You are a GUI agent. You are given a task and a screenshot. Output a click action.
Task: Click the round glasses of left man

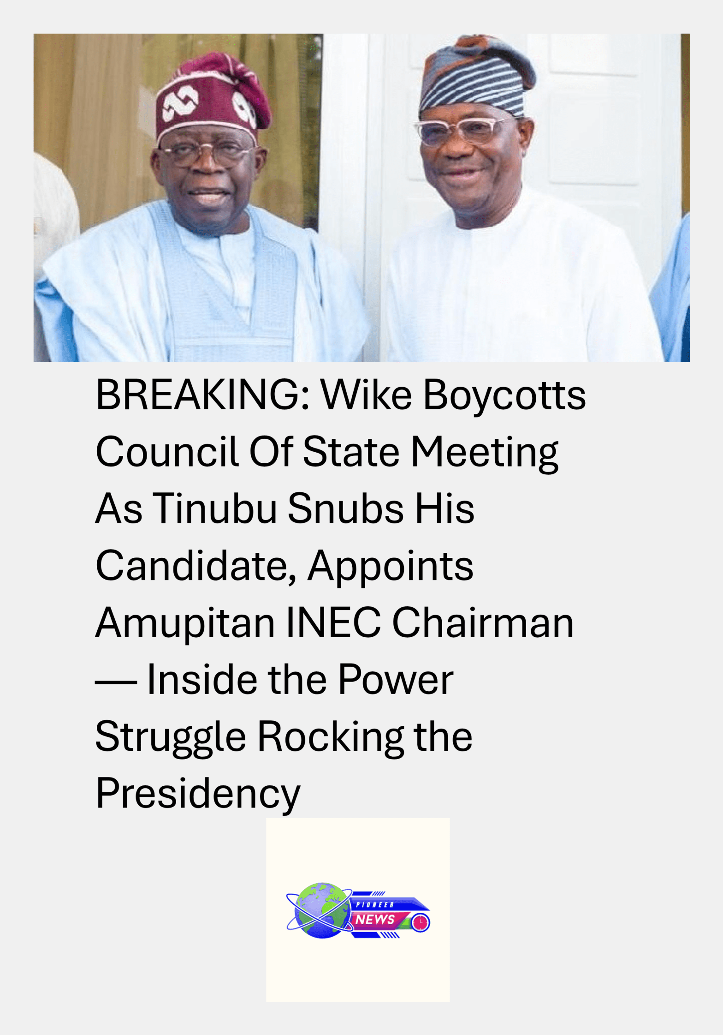(205, 153)
